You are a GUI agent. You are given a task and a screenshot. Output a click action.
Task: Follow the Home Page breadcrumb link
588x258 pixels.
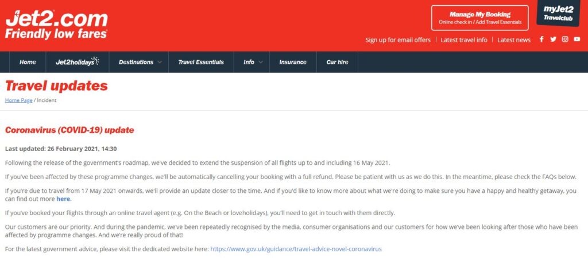(x=19, y=101)
